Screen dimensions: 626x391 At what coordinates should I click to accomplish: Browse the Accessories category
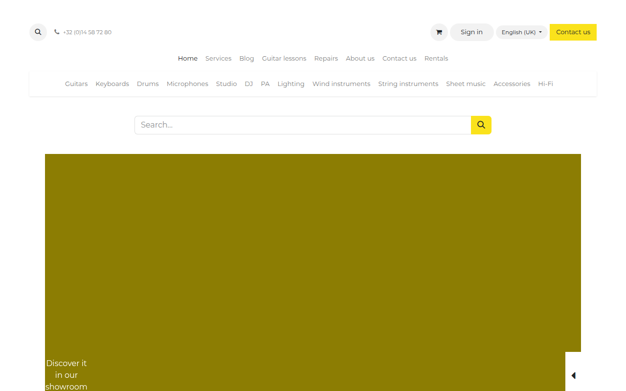pyautogui.click(x=512, y=84)
